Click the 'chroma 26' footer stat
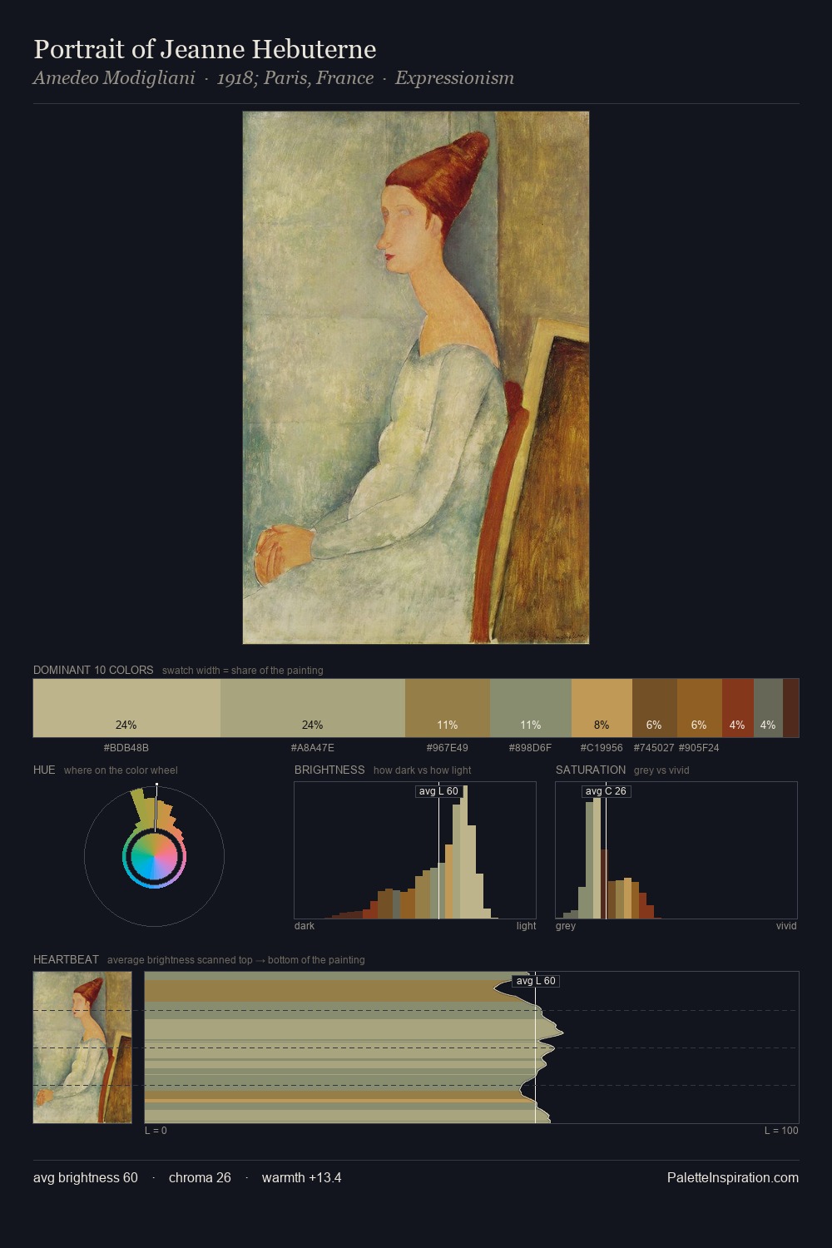This screenshot has height=1248, width=832. 200,1177
